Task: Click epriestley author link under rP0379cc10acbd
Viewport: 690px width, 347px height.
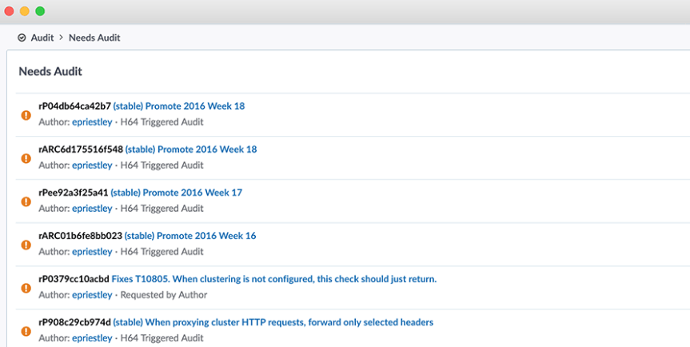Action: 92,295
